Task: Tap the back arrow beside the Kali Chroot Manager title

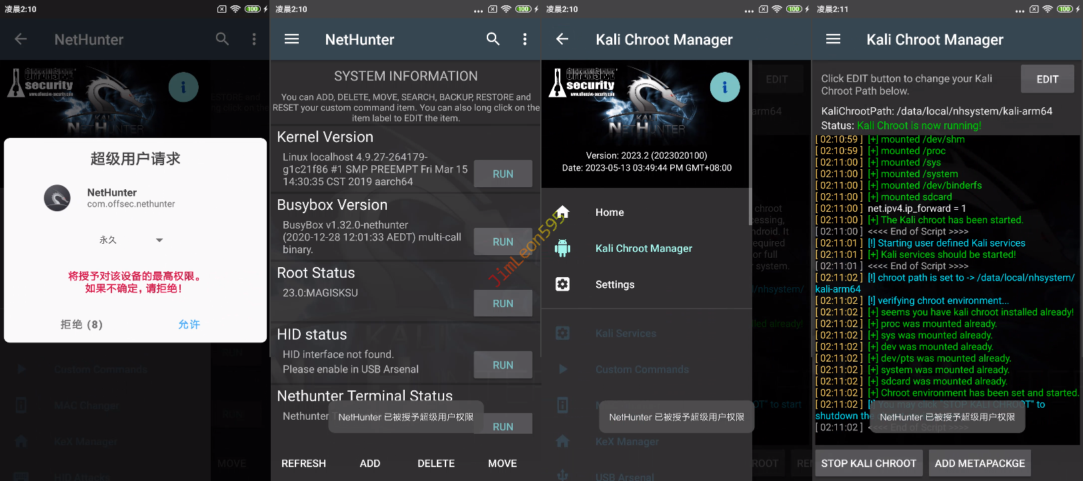Action: [562, 39]
